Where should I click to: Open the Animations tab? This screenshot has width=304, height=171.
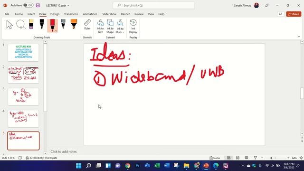click(x=90, y=14)
